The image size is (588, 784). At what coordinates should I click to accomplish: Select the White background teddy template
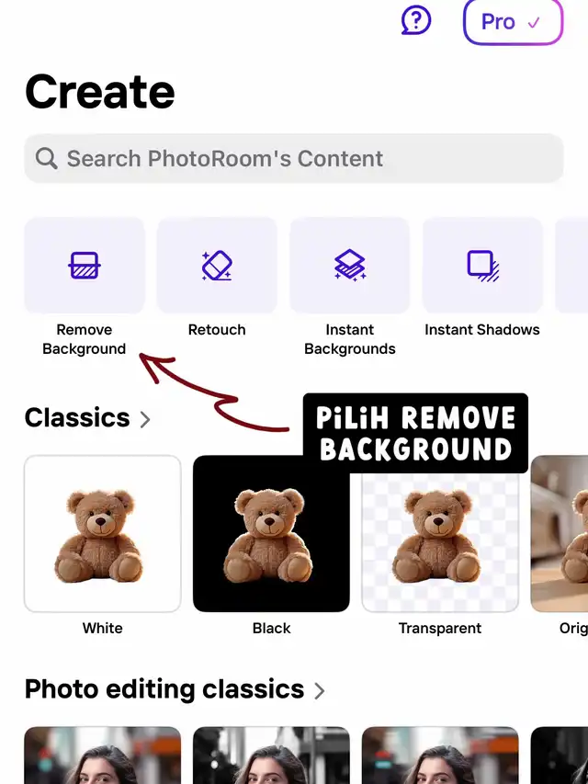click(103, 533)
